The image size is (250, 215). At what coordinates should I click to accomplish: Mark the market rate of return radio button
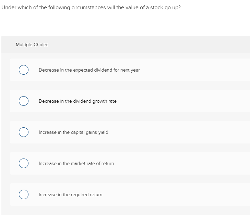click(23, 164)
